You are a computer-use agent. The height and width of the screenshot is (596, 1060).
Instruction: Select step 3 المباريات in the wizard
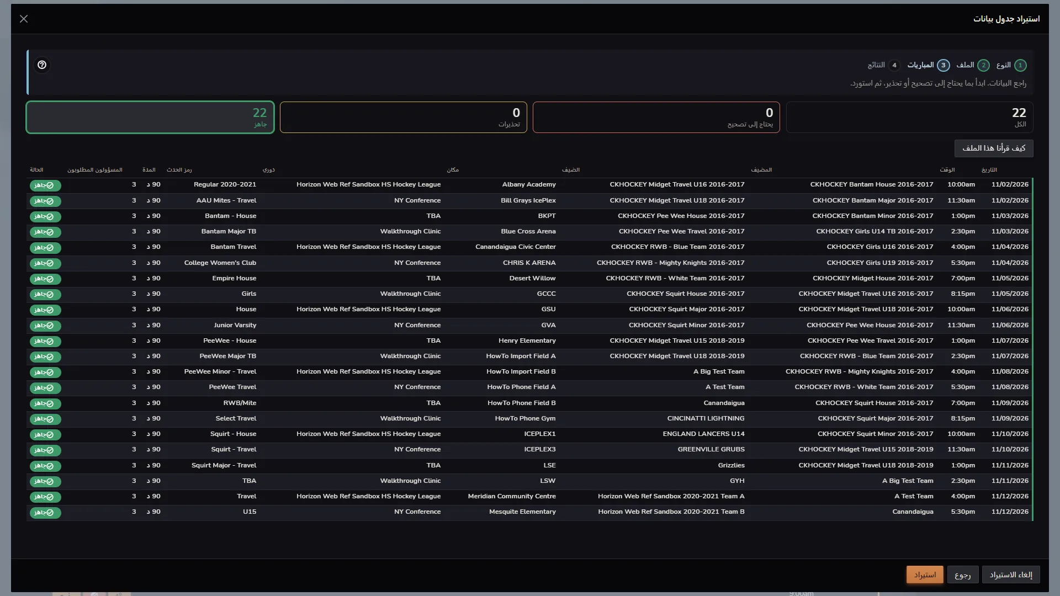(929, 65)
